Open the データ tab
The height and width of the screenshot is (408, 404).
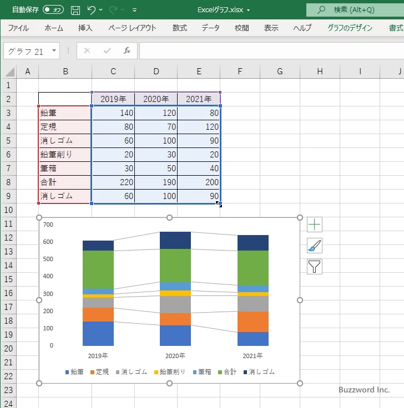pyautogui.click(x=210, y=28)
